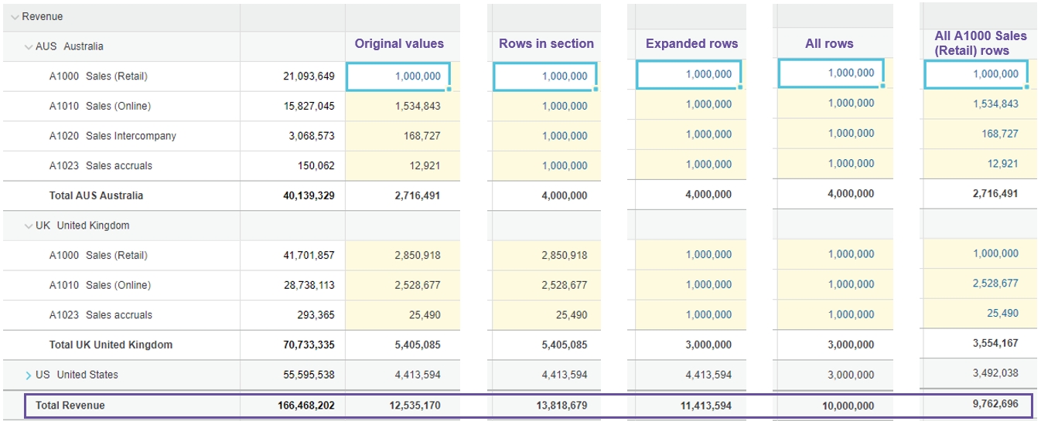Viewport: 1041px width, 421px height.
Task: Click fill handle on Original values selected cell
Action: point(449,90)
